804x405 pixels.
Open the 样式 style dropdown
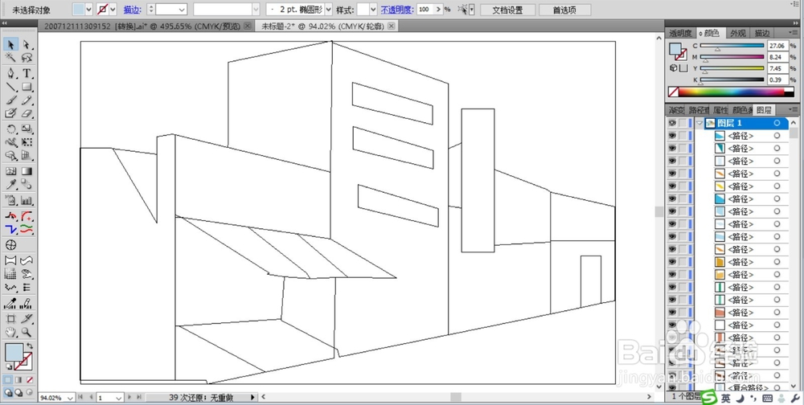(x=373, y=9)
